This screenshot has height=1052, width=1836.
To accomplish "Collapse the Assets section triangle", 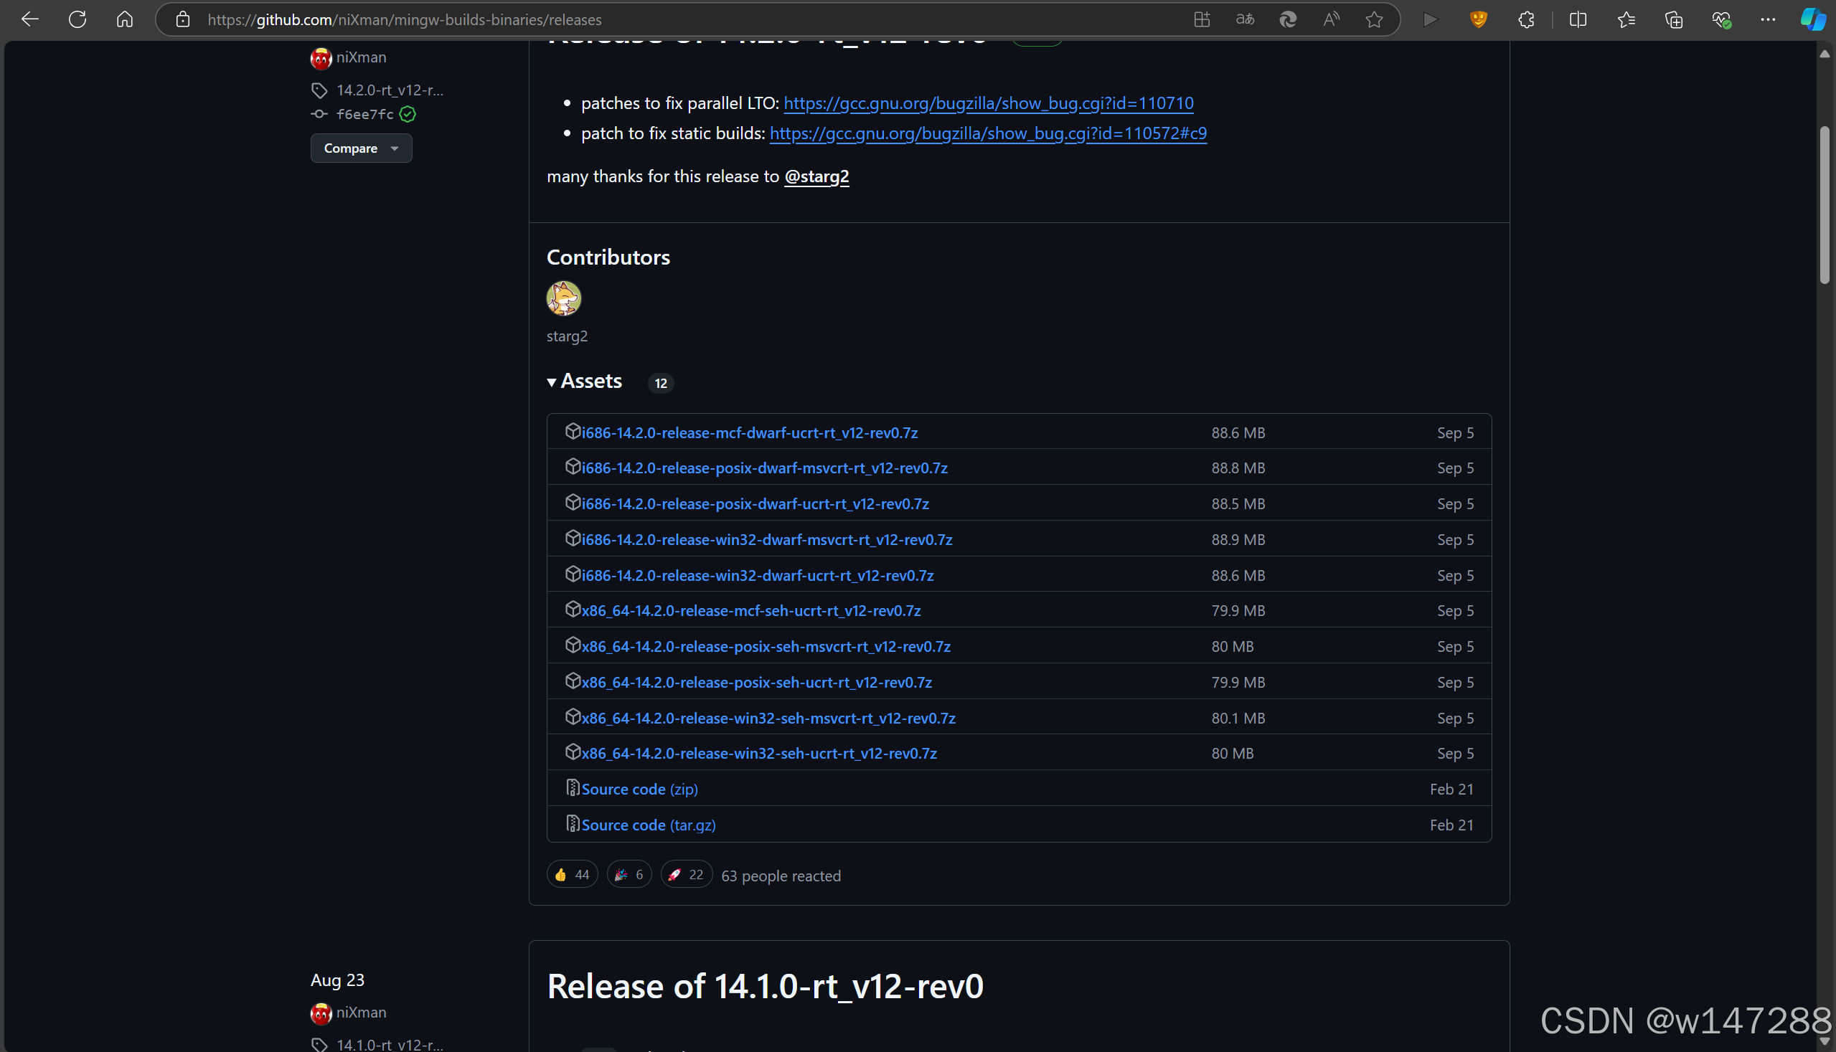I will [552, 382].
